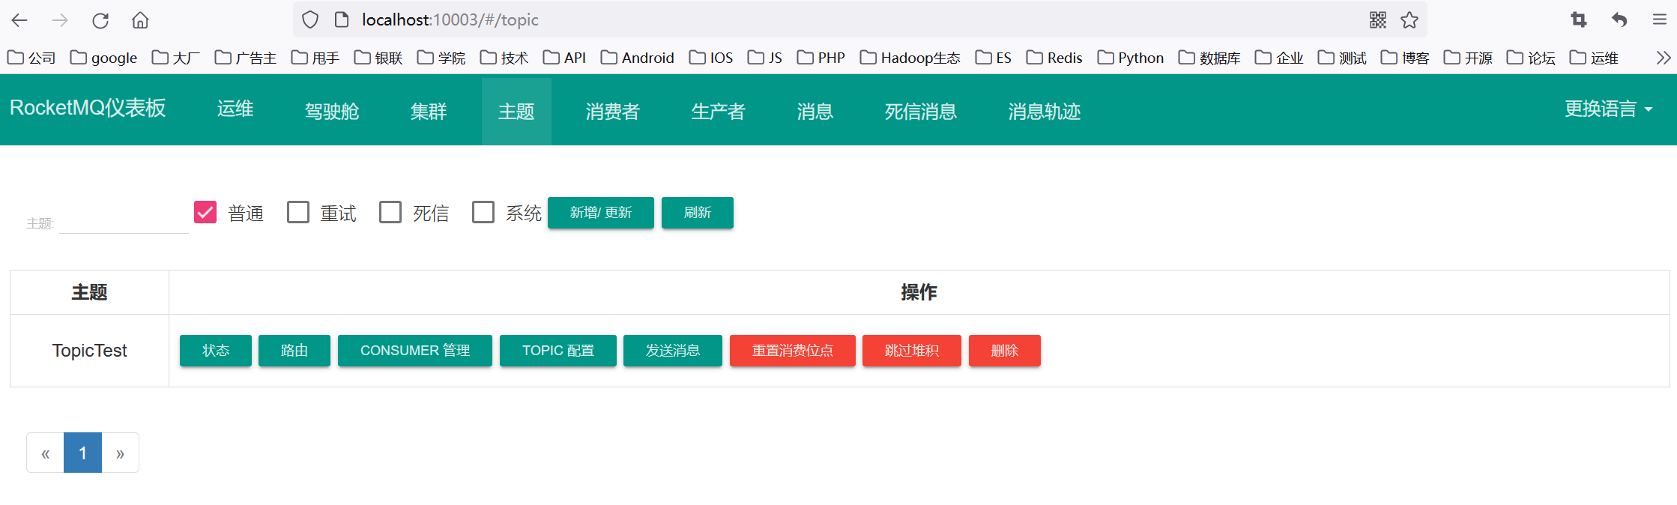Show more bookmarks with overflow chevron
This screenshot has height=505, width=1677.
tap(1663, 58)
